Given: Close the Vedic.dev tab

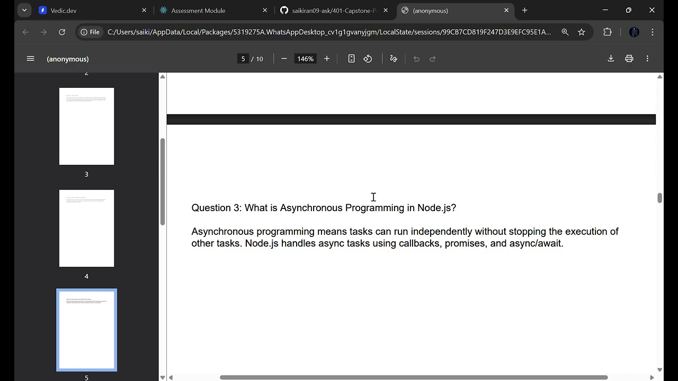Looking at the screenshot, I should click(144, 10).
